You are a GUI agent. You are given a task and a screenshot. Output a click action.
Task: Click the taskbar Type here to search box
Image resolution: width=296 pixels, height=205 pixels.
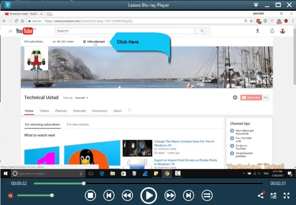[x=47, y=173]
